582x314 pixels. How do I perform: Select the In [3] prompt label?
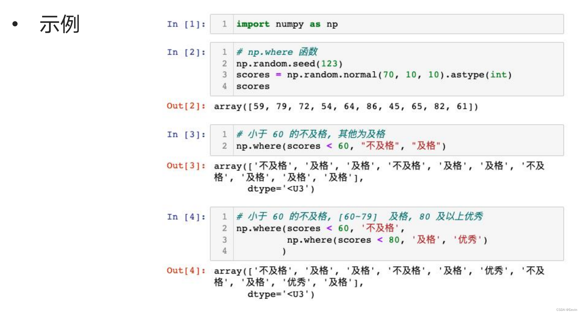[x=186, y=135]
